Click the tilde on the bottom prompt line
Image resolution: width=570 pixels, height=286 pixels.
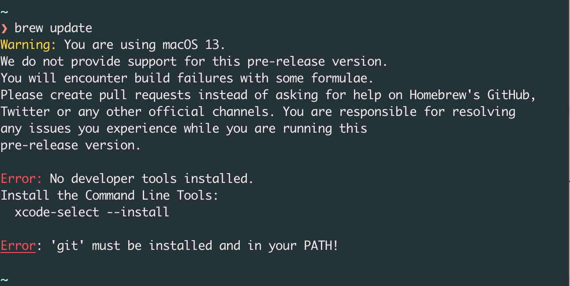[x=4, y=279]
